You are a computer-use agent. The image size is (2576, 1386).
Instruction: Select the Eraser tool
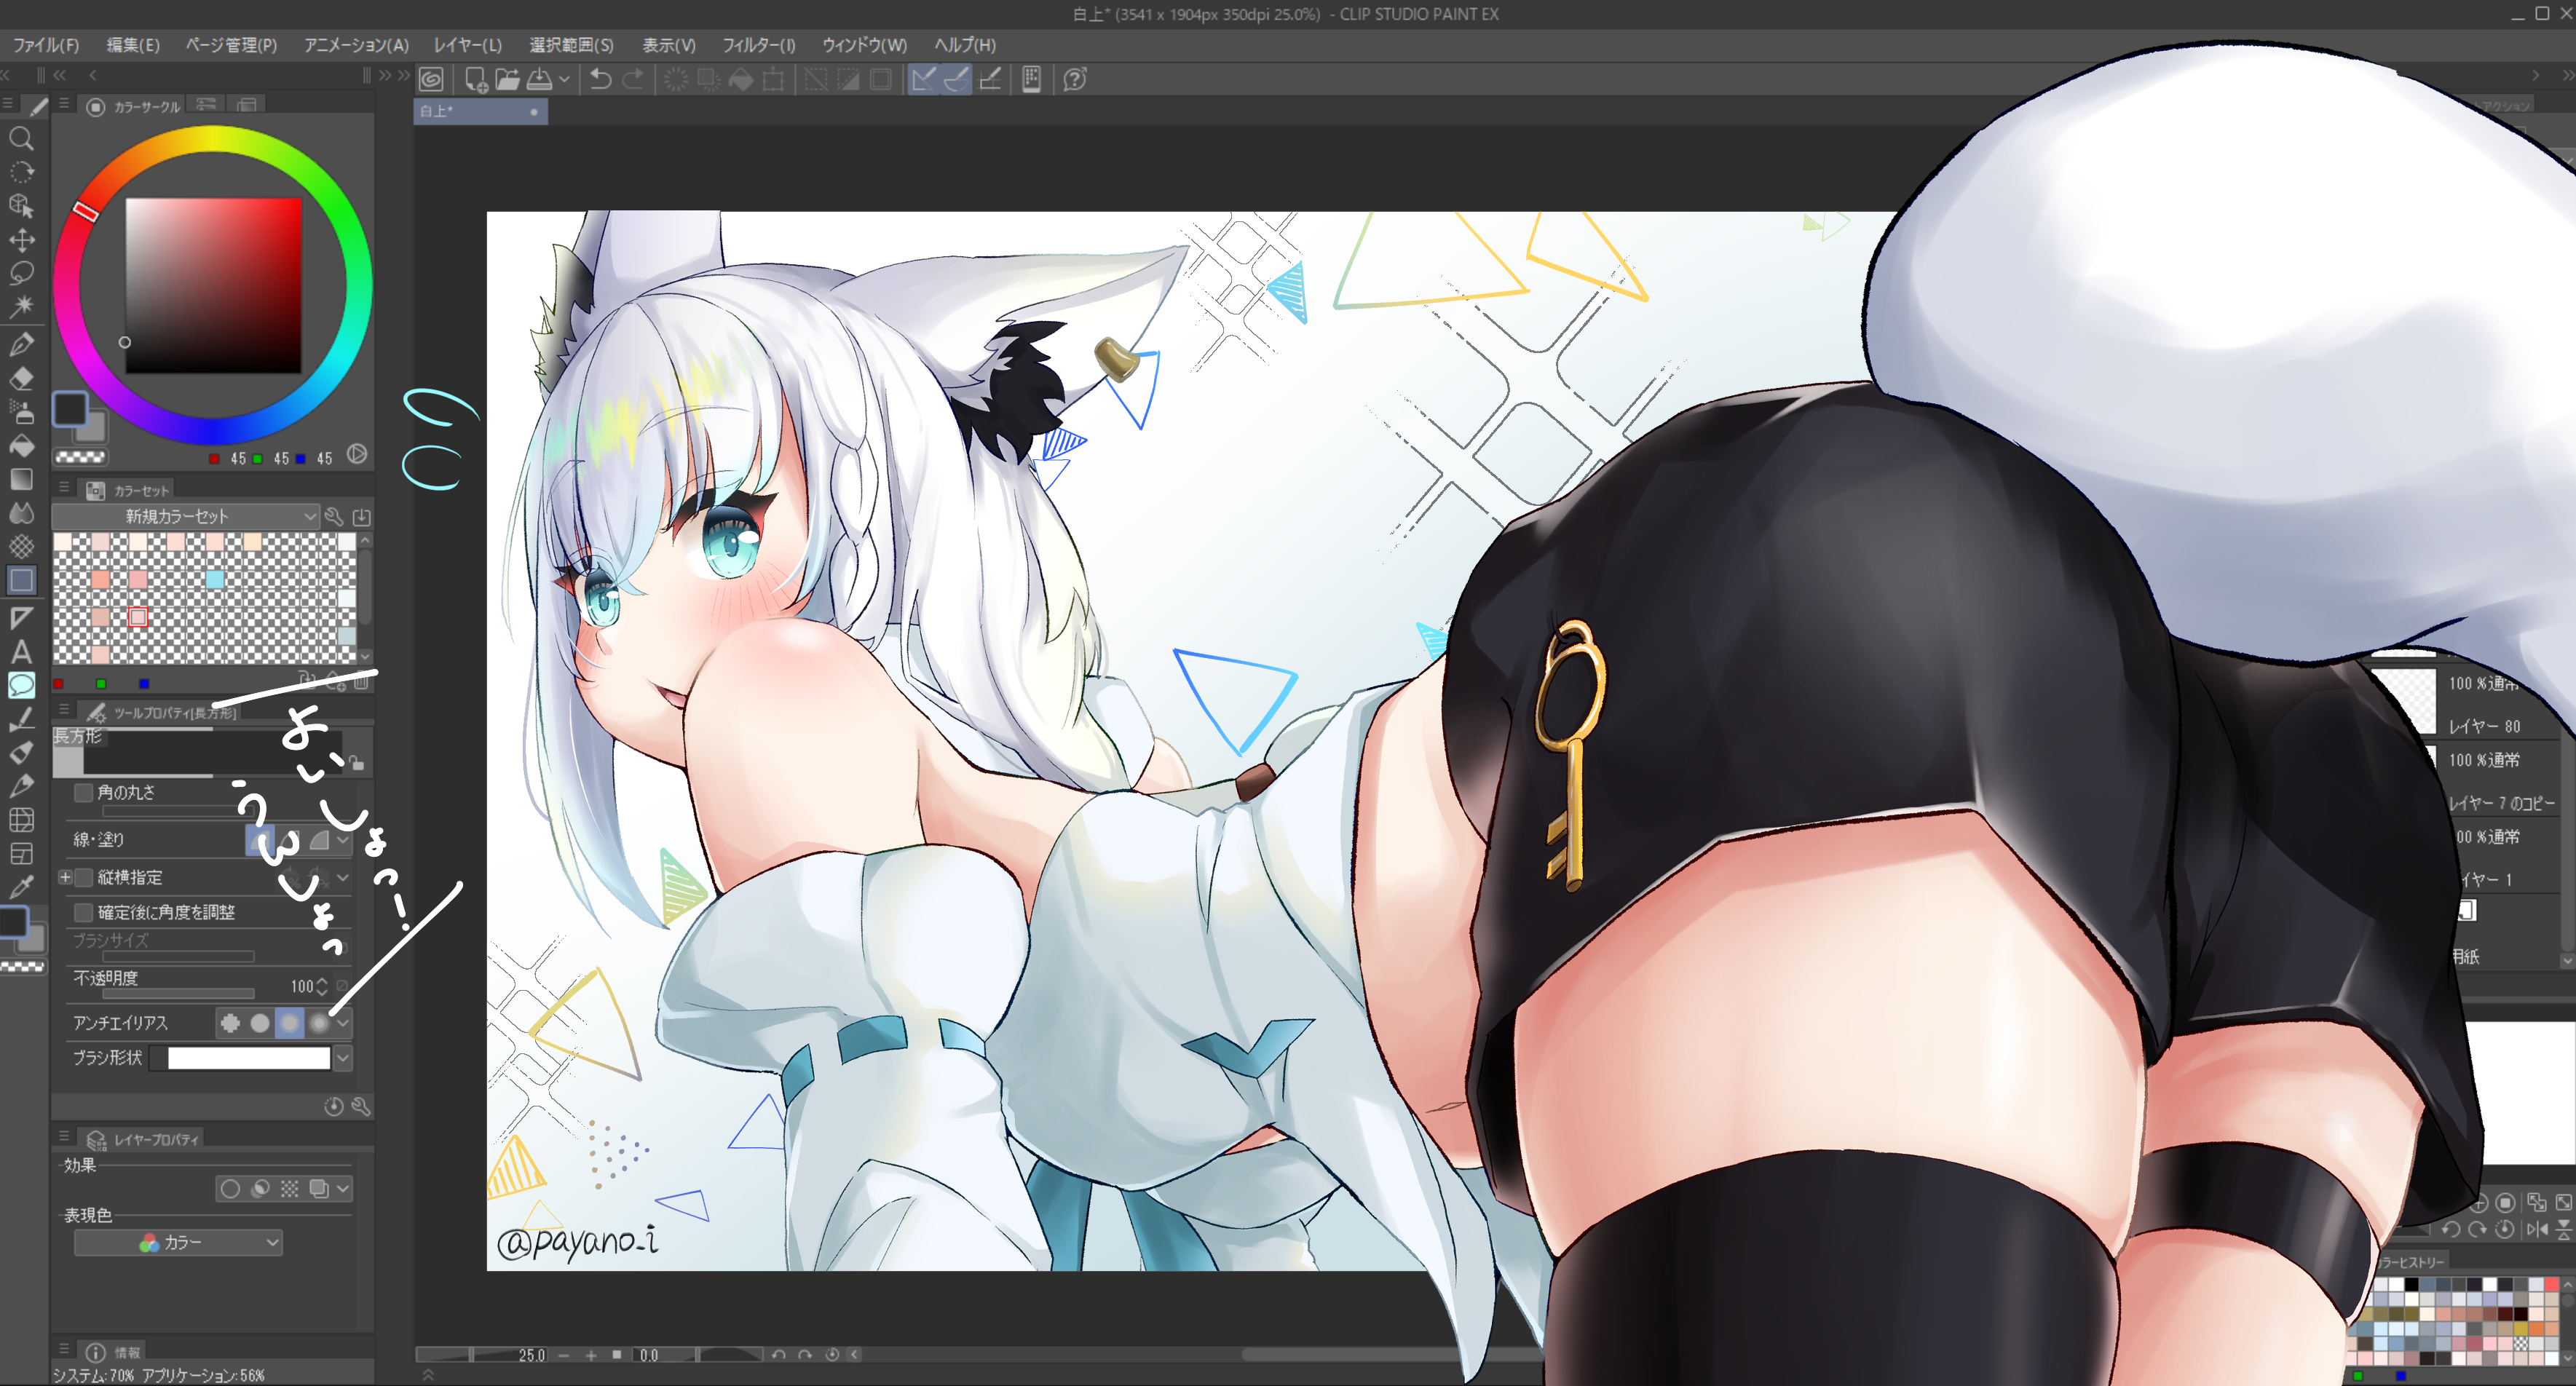tap(21, 378)
